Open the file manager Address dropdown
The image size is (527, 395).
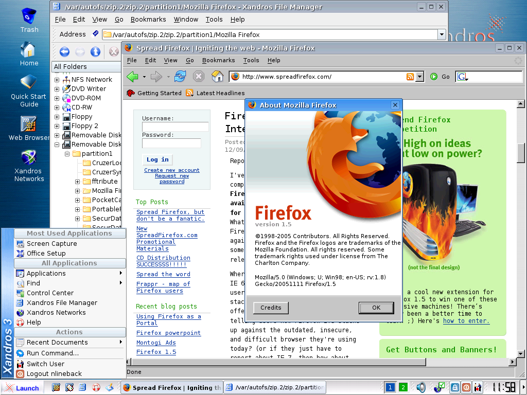[441, 34]
